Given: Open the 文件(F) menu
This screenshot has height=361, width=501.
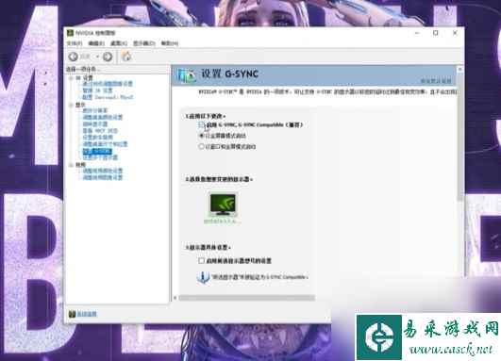Looking at the screenshot, I should click(x=75, y=43).
